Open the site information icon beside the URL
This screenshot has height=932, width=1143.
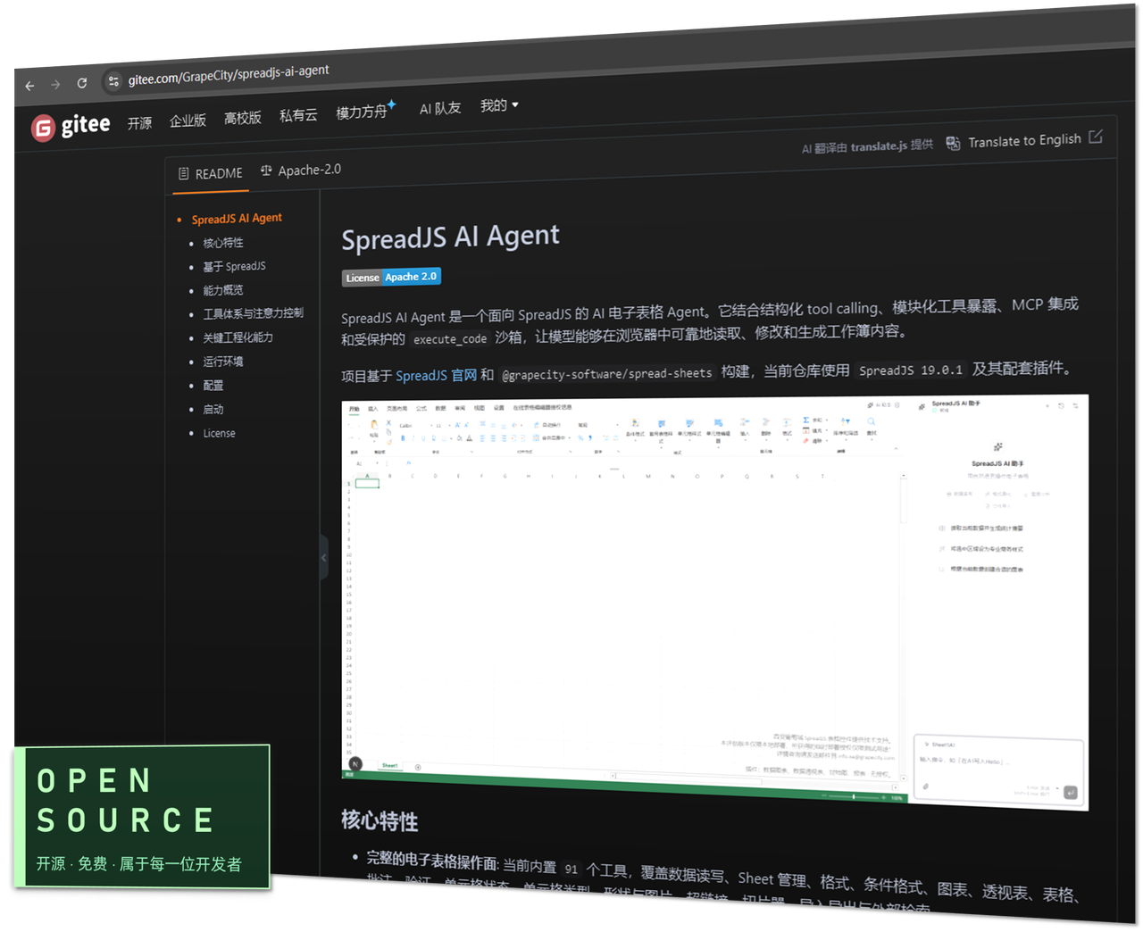point(113,81)
